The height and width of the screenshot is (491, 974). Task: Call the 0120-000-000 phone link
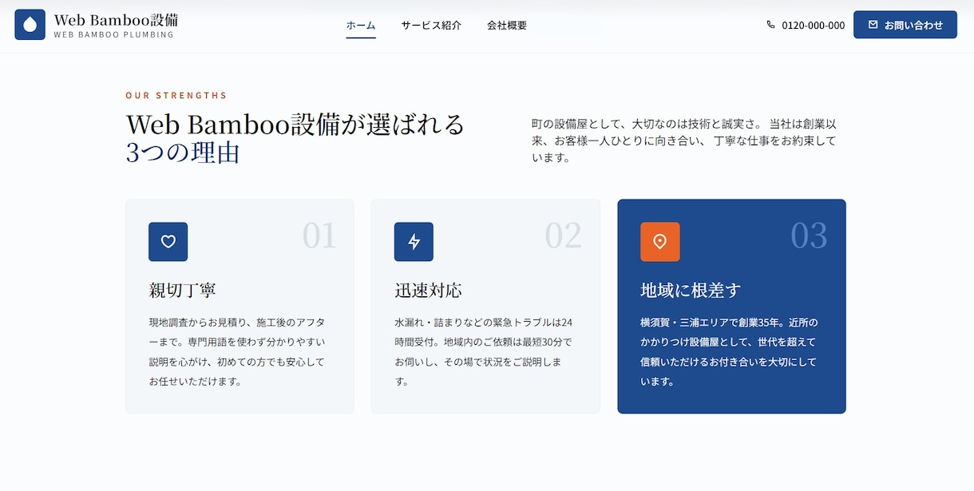(806, 25)
